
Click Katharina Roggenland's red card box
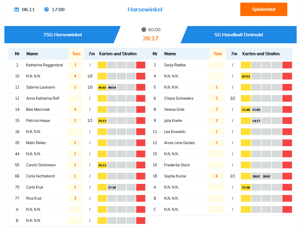tap(141, 65)
